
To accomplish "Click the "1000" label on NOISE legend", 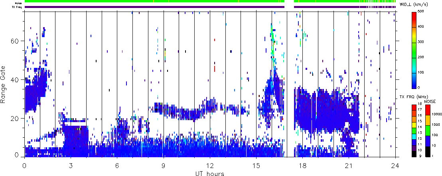I will (436, 125).
